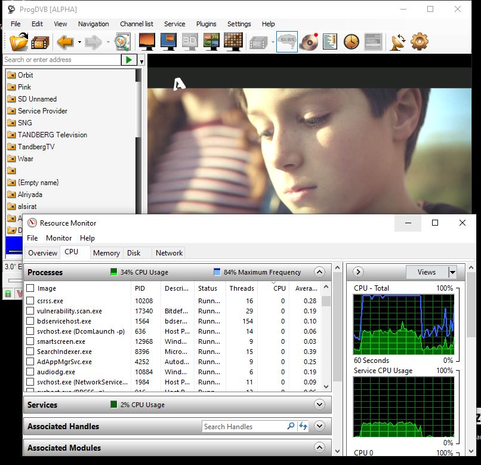Screen dimensions: 481x465
Task: Click the yellow back arrow icon
Action: (x=64, y=42)
